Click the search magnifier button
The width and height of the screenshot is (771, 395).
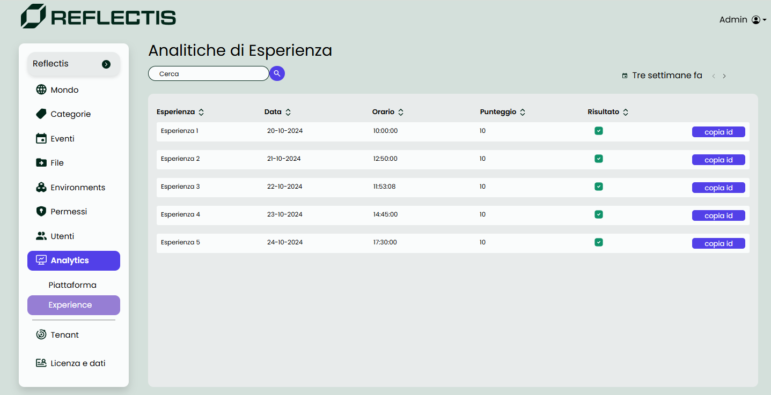coord(277,73)
